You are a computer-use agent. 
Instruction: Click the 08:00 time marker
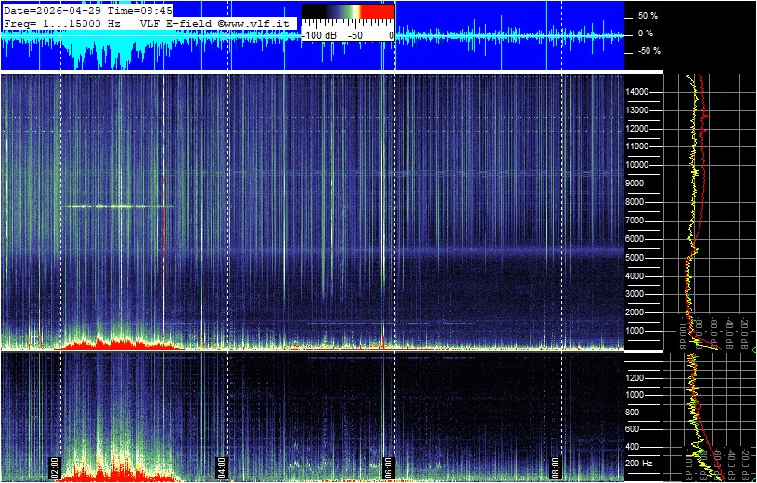[555, 467]
